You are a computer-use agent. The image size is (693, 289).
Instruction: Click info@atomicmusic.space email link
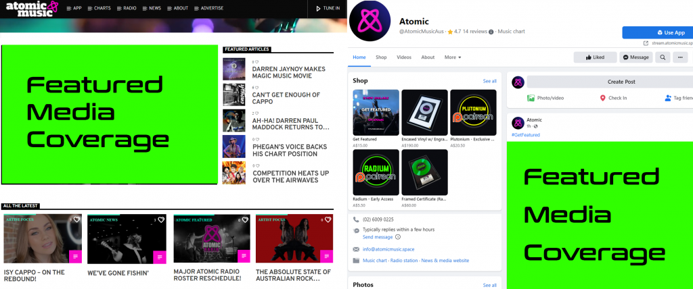pyautogui.click(x=388, y=249)
